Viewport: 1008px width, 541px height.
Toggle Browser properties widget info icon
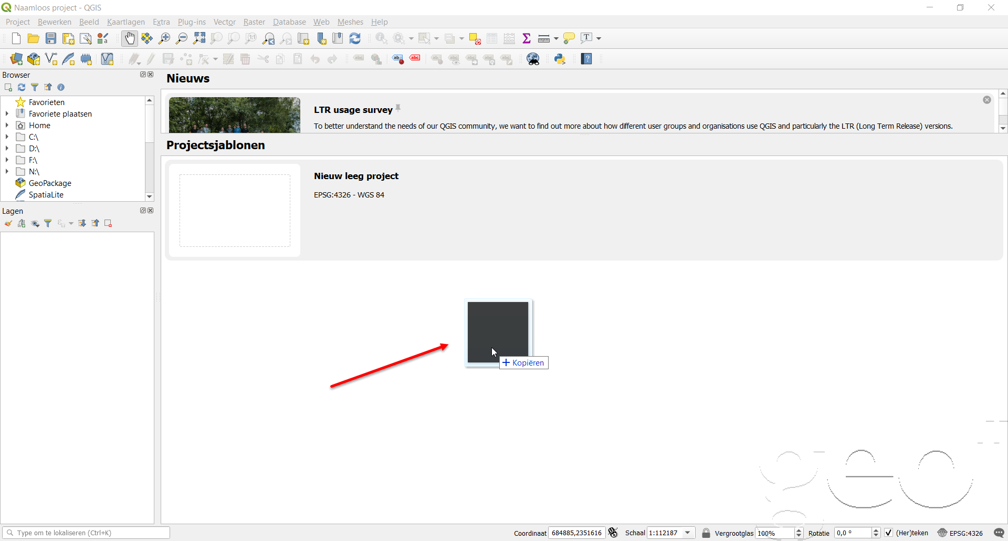click(x=61, y=87)
